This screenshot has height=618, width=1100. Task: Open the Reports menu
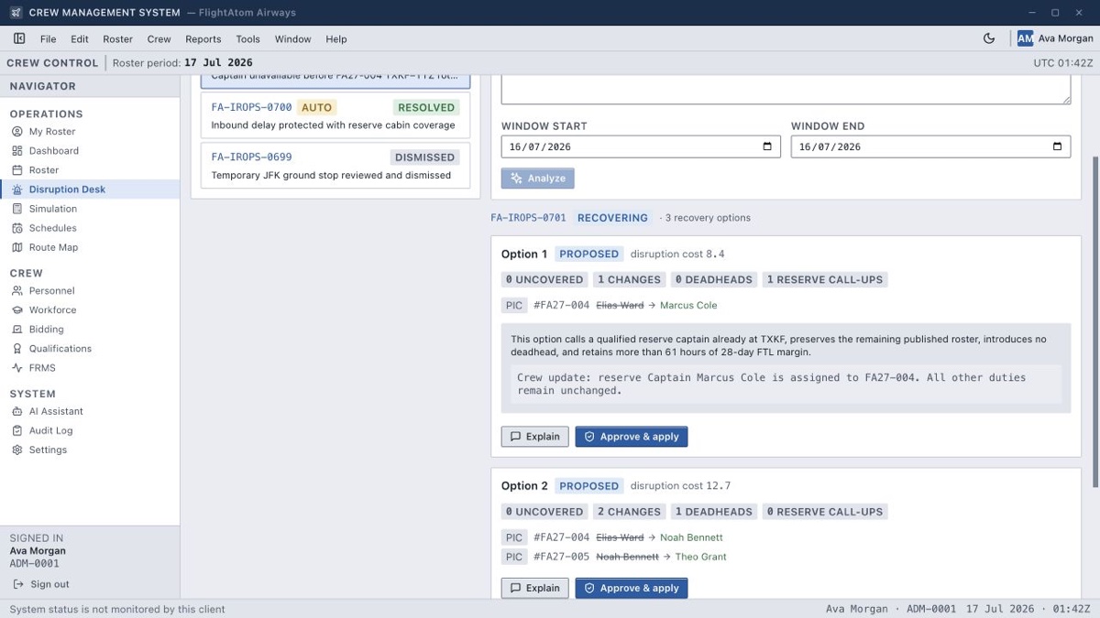tap(203, 39)
